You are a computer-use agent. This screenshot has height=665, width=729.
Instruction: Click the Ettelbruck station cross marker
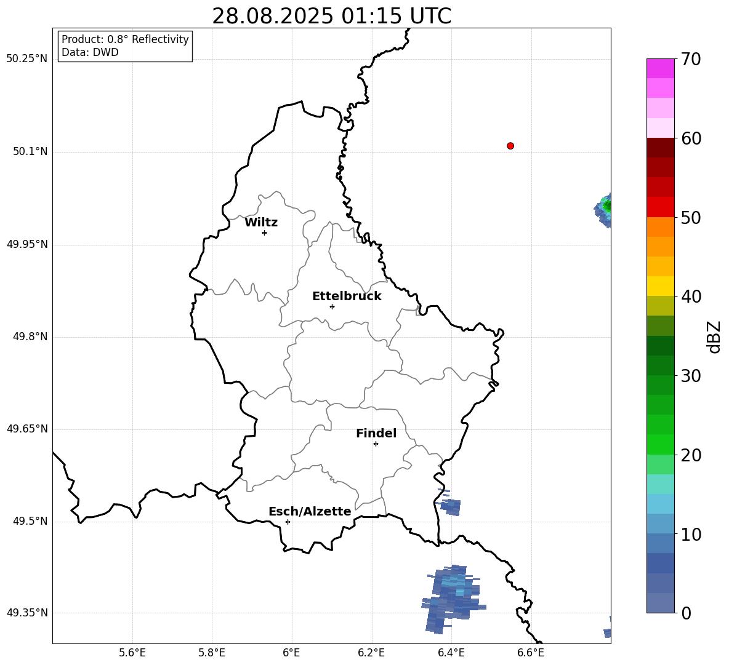[x=332, y=306]
